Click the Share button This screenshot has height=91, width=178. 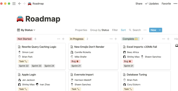(x=139, y=4)
